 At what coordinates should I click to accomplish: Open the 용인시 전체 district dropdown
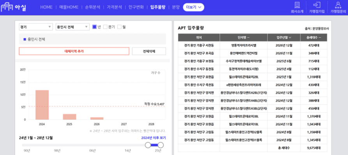[x=72, y=27]
